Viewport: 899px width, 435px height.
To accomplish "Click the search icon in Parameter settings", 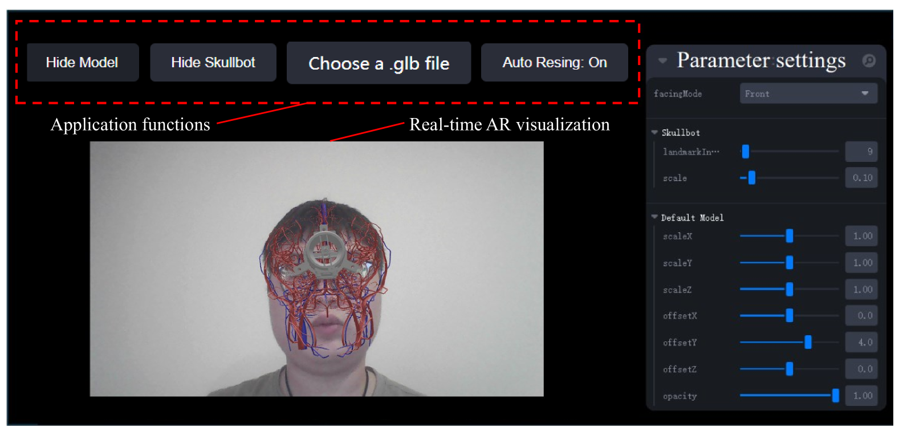I will [869, 60].
